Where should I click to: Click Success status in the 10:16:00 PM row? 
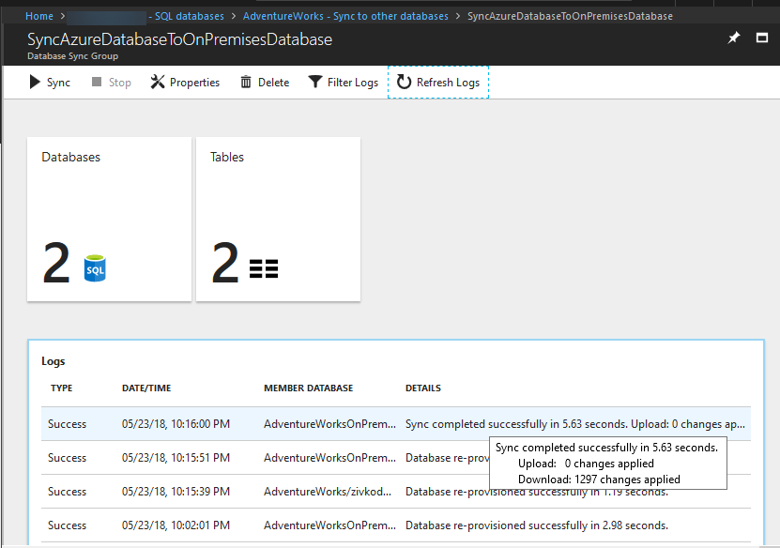(x=67, y=424)
